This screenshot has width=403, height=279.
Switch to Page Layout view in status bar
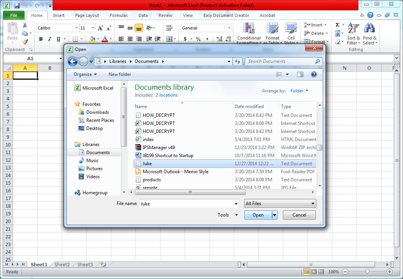click(314, 272)
